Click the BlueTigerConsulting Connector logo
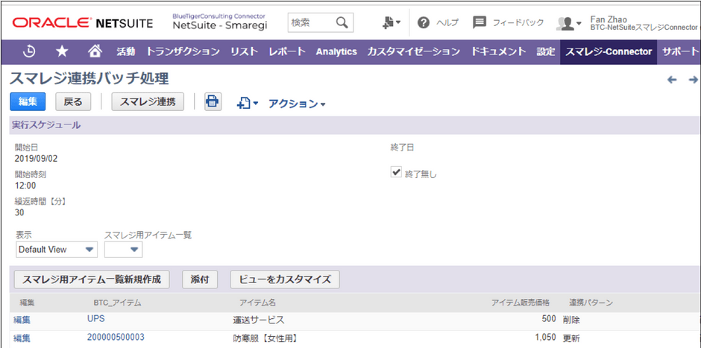 pyautogui.click(x=219, y=22)
